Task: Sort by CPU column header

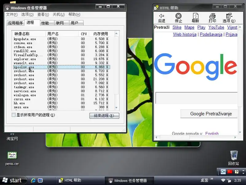Action: [x=84, y=34]
